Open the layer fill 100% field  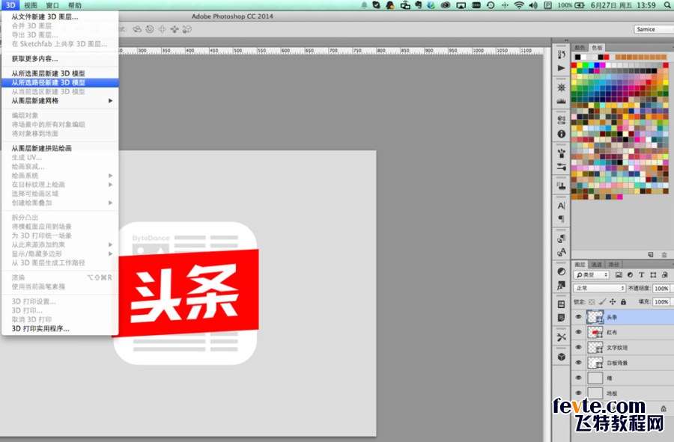[661, 301]
